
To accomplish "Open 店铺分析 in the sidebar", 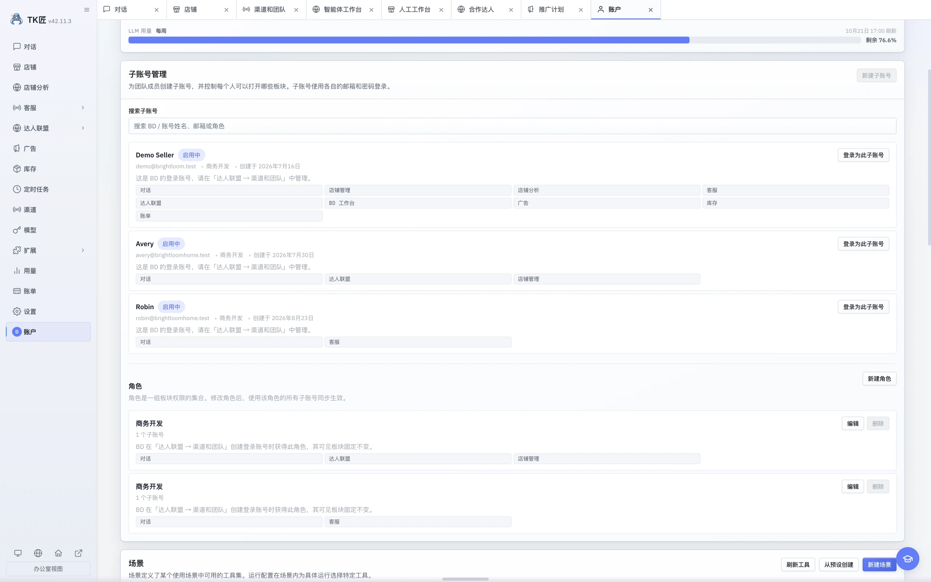I will click(48, 87).
